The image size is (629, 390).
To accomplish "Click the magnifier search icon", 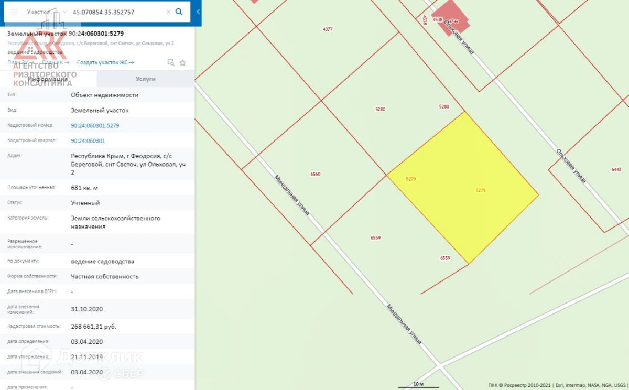I will coord(179,12).
